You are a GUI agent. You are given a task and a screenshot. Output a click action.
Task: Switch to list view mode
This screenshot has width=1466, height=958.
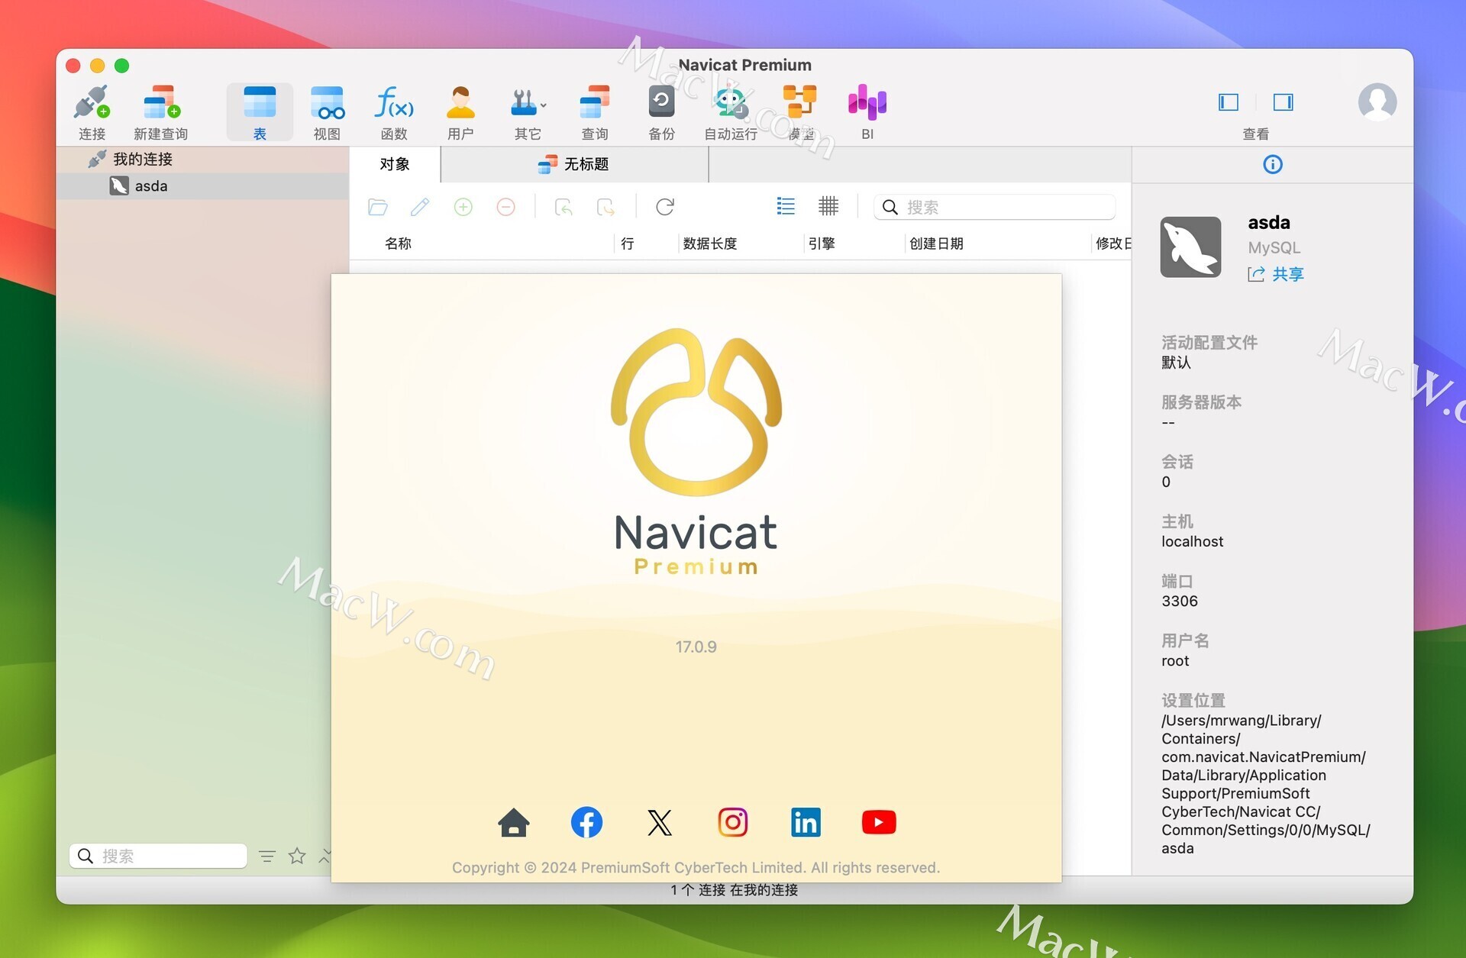point(786,206)
